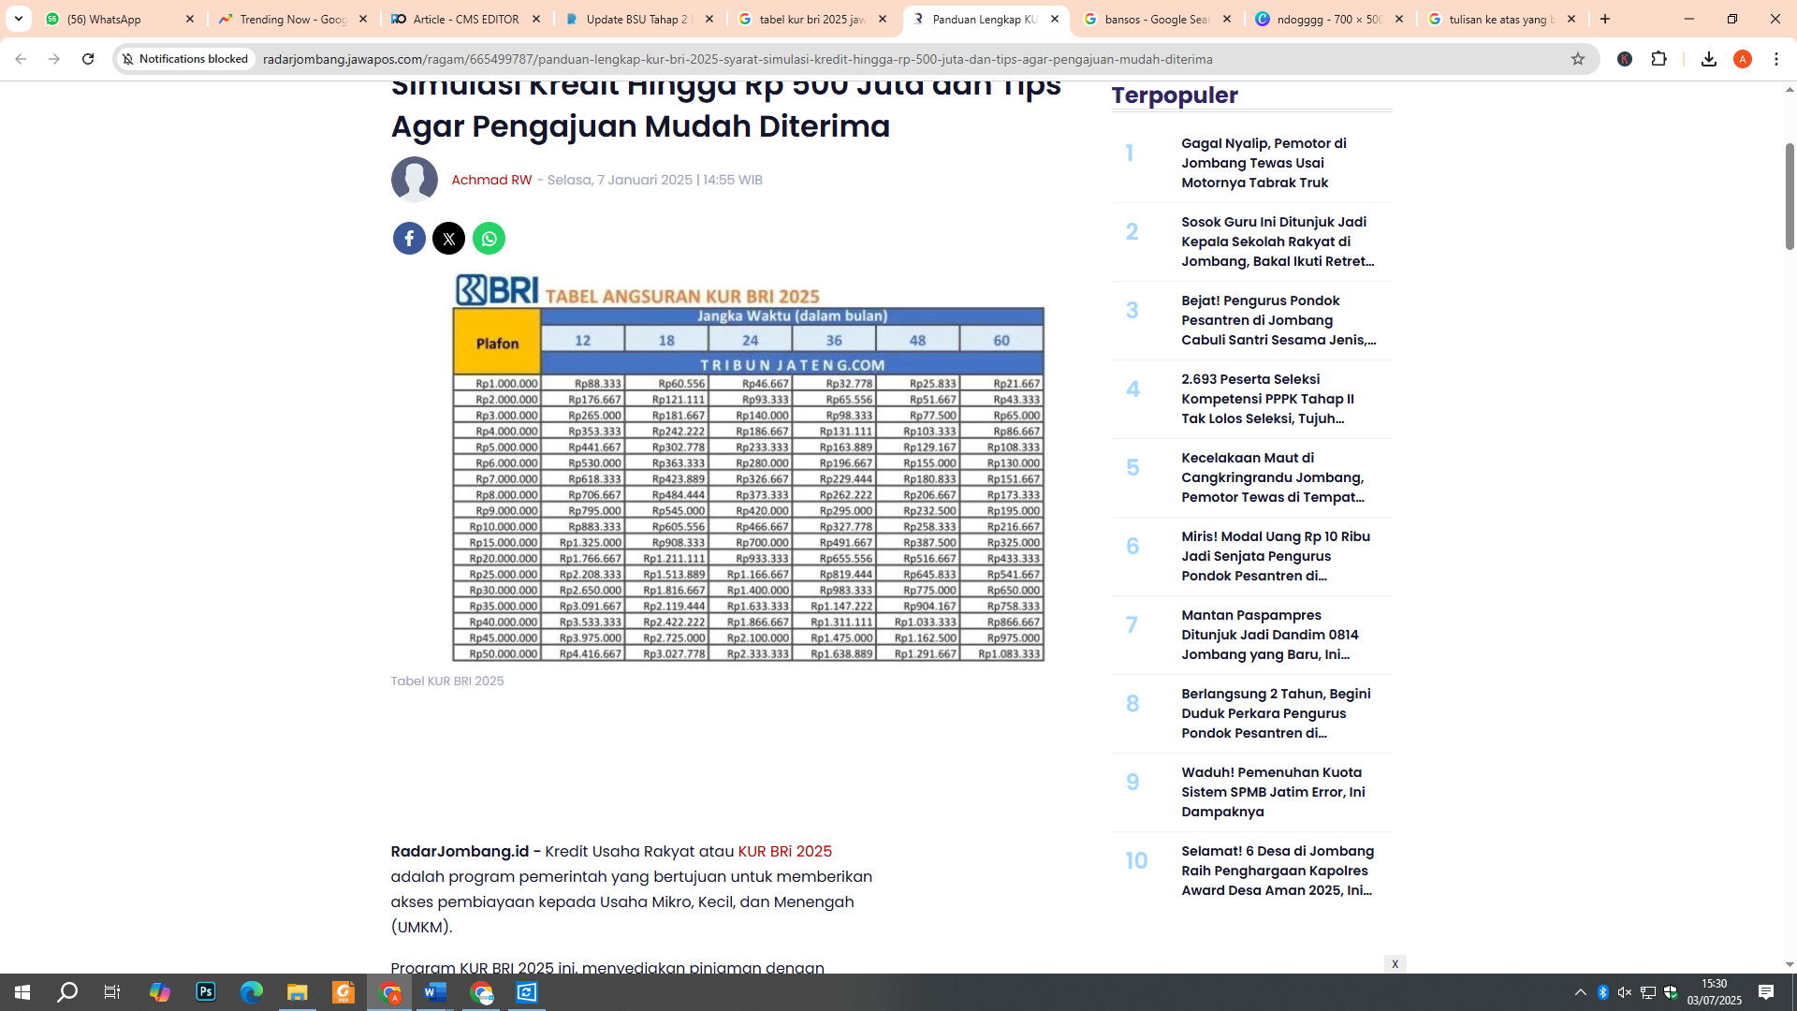
Task: Open Waduh Pemenuhan Kuota SPMB article
Action: click(1273, 792)
